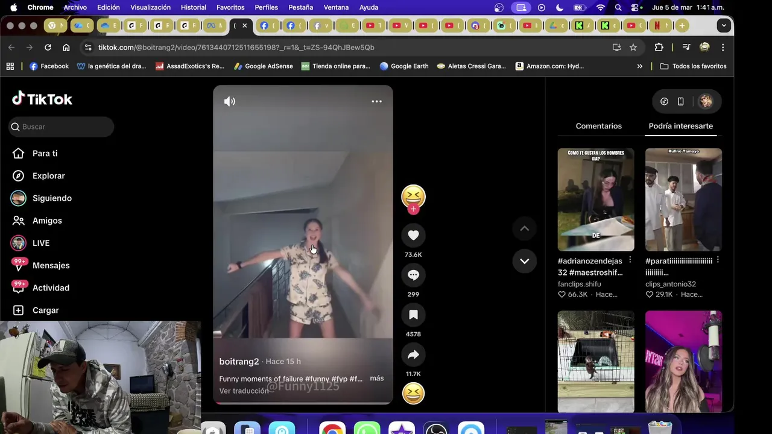Like the video with heart icon
The image size is (772, 434).
413,235
